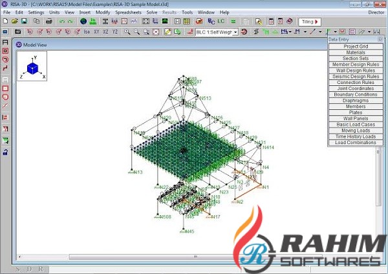Zoom out of the model
Viewport: 388px width, 274px height.
pyautogui.click(x=136, y=32)
